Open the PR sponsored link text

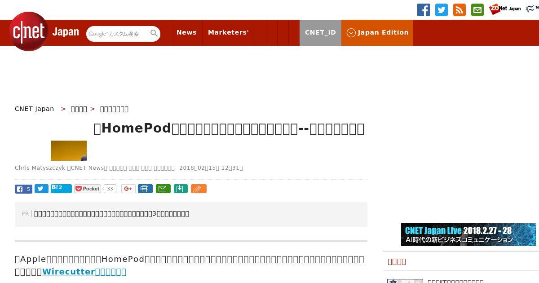(111, 214)
